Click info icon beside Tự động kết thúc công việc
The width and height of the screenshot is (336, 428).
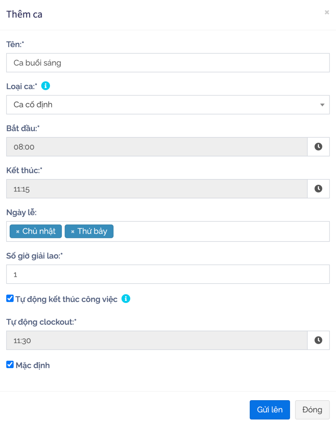126,299
